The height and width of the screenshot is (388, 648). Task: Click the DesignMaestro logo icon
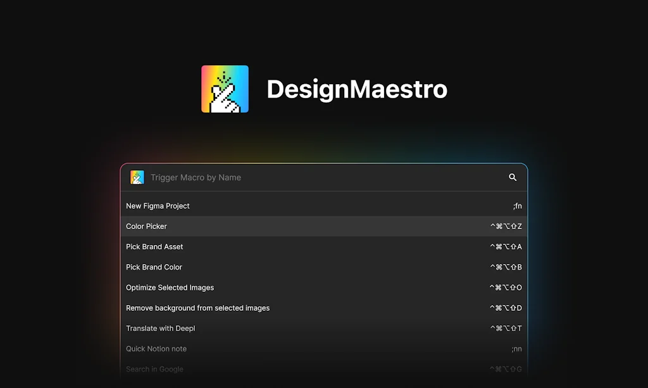coord(225,88)
